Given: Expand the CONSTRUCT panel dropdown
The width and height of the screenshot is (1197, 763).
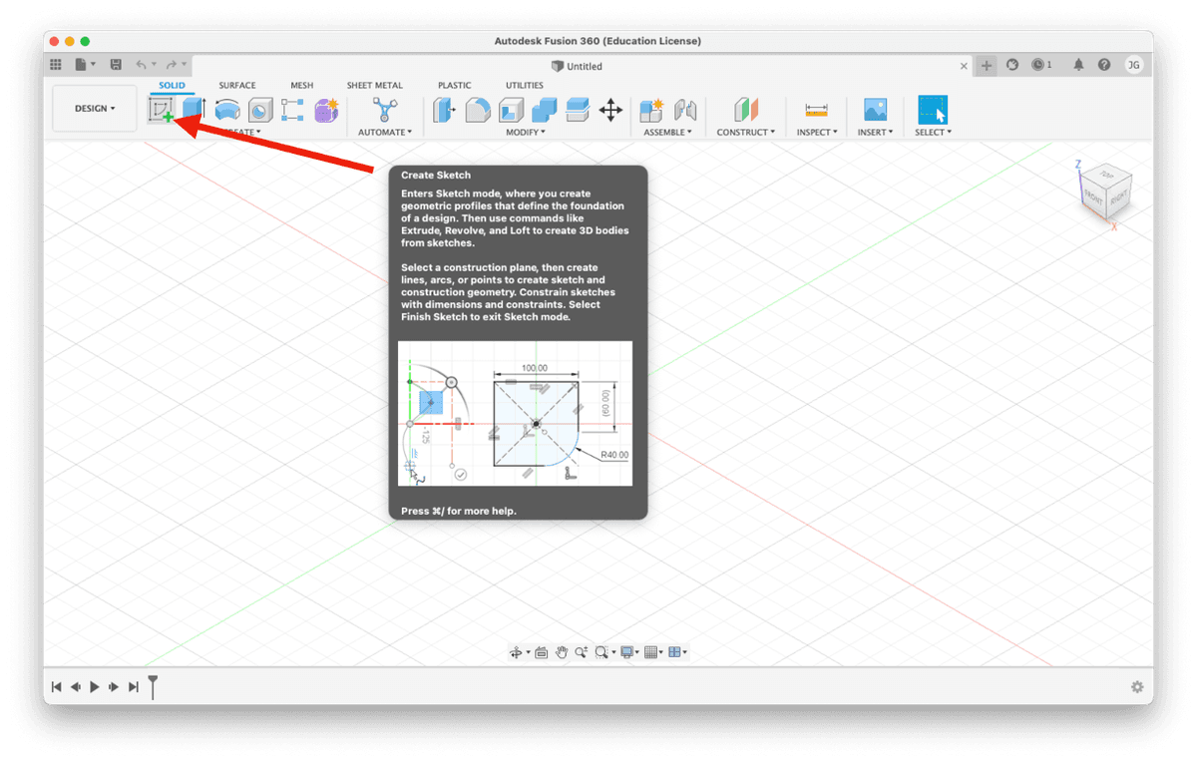Looking at the screenshot, I should [746, 132].
